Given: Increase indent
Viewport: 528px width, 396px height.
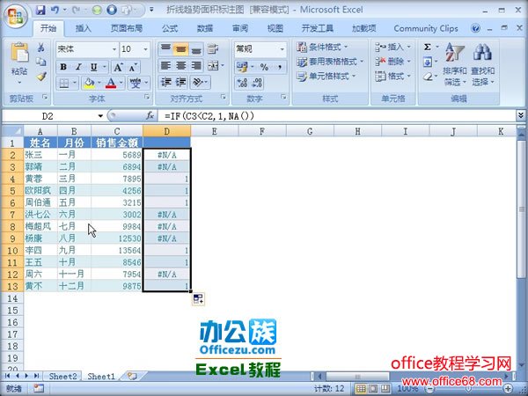Looking at the screenshot, I should [x=181, y=82].
